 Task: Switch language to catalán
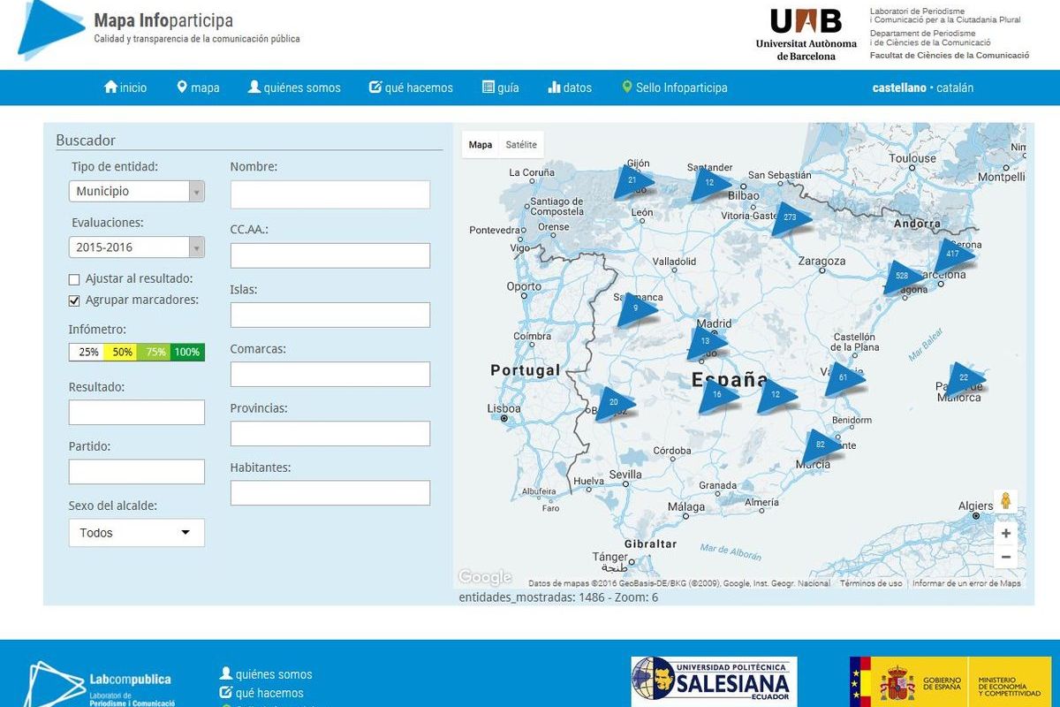955,87
